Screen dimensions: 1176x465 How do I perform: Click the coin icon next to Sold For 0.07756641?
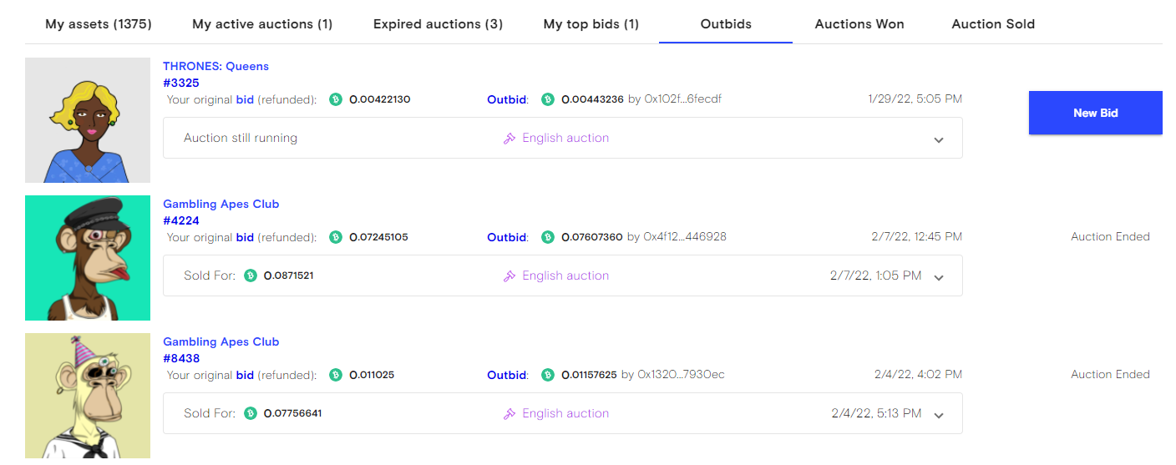point(251,414)
